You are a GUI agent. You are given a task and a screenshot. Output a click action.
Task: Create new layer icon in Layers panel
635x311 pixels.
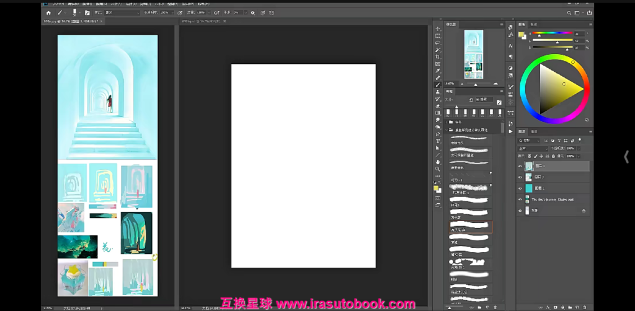577,307
